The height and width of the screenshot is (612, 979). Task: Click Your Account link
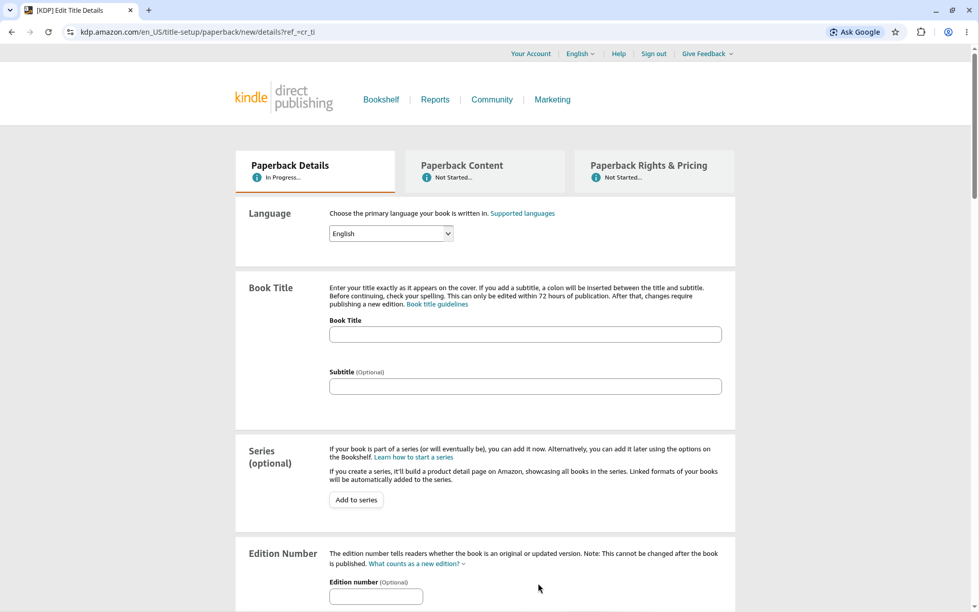(x=531, y=54)
